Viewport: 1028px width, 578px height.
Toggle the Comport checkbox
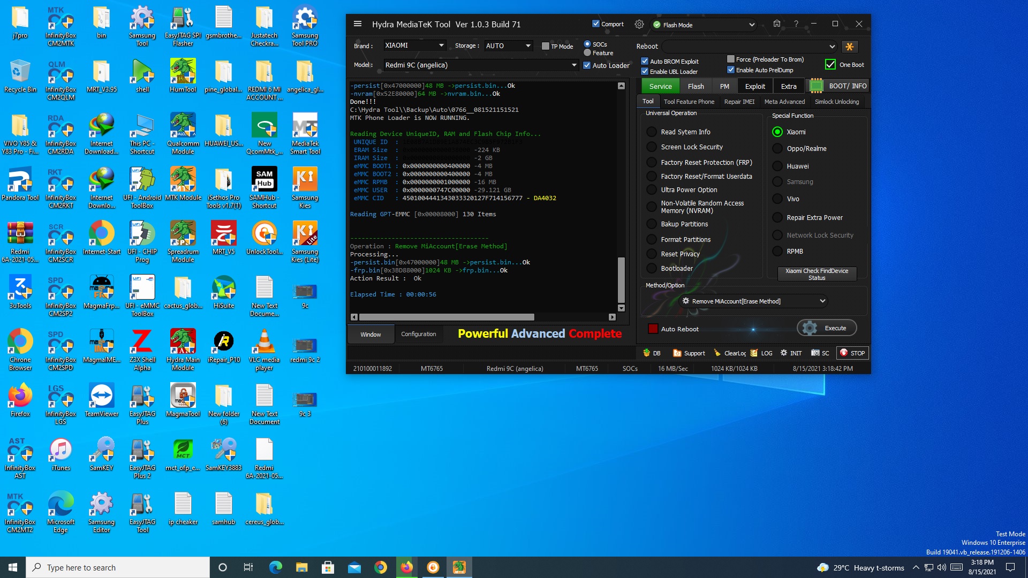(595, 24)
